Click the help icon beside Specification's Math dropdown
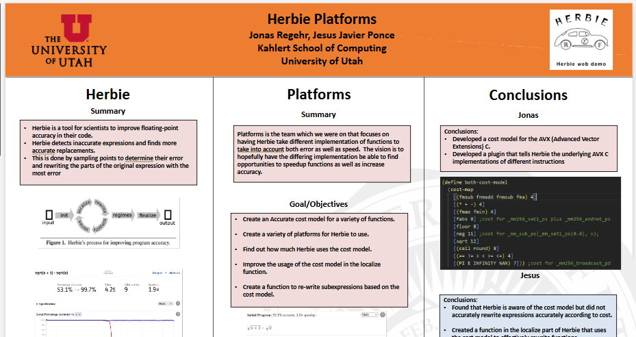Viewport: 636px width, 337px height. (178, 303)
